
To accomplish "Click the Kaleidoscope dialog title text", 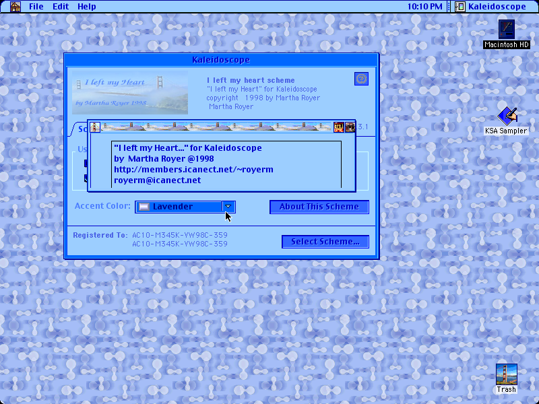I will [x=221, y=60].
